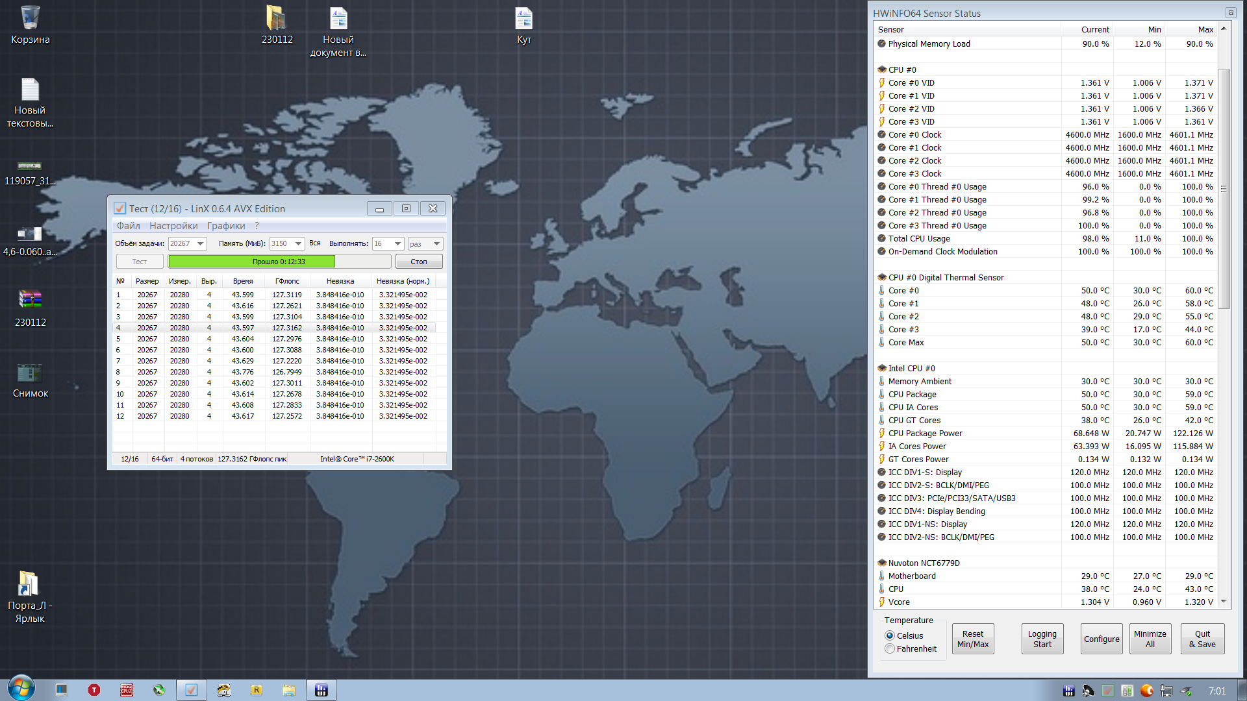Screen dimensions: 1247x701
Task: Click the green LinX progress bar
Action: coord(252,261)
